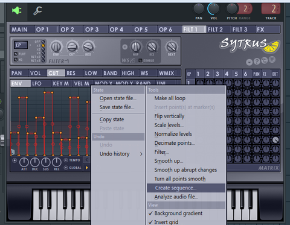Click the filter CUT knob
The image size is (290, 225).
pos(72,46)
